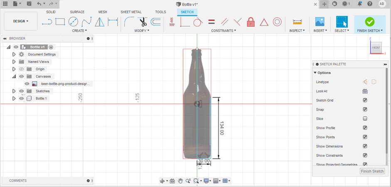The image size is (391, 187).
Task: Select the Line tool in Create
Action: click(x=47, y=22)
